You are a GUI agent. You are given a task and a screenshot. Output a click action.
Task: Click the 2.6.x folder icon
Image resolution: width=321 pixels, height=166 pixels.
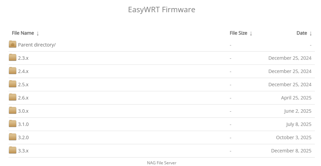[13, 97]
